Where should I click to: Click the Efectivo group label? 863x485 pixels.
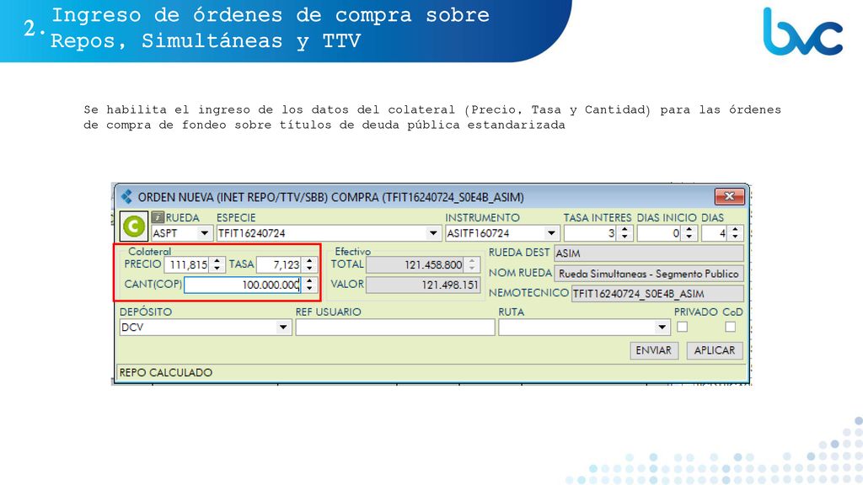(353, 251)
